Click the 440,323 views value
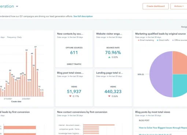Image resolution: width=187 pixels, height=135 pixels. pyautogui.click(x=113, y=91)
